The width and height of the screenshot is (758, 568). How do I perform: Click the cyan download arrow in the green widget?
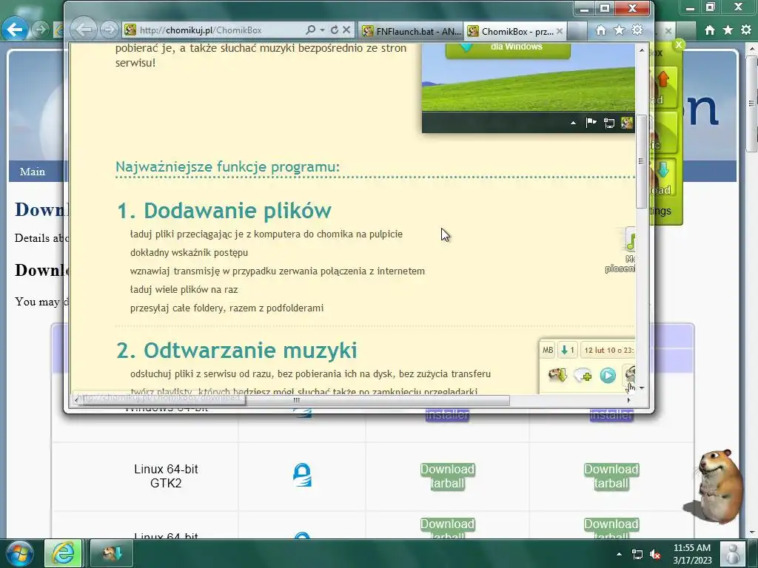tap(663, 170)
